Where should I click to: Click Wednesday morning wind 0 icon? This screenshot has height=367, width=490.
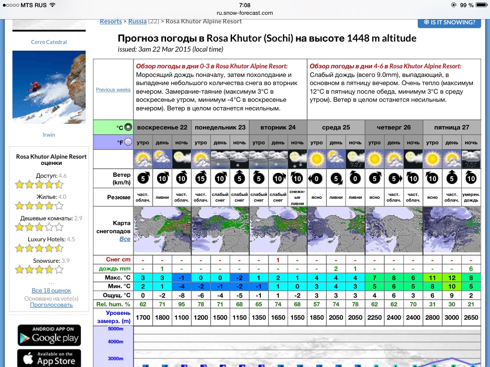tap(316, 179)
